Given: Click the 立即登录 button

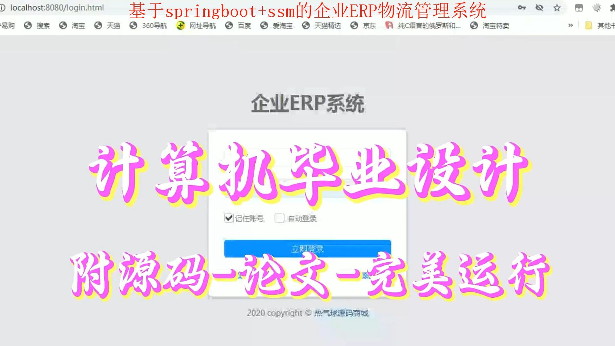Looking at the screenshot, I should pyautogui.click(x=307, y=248).
